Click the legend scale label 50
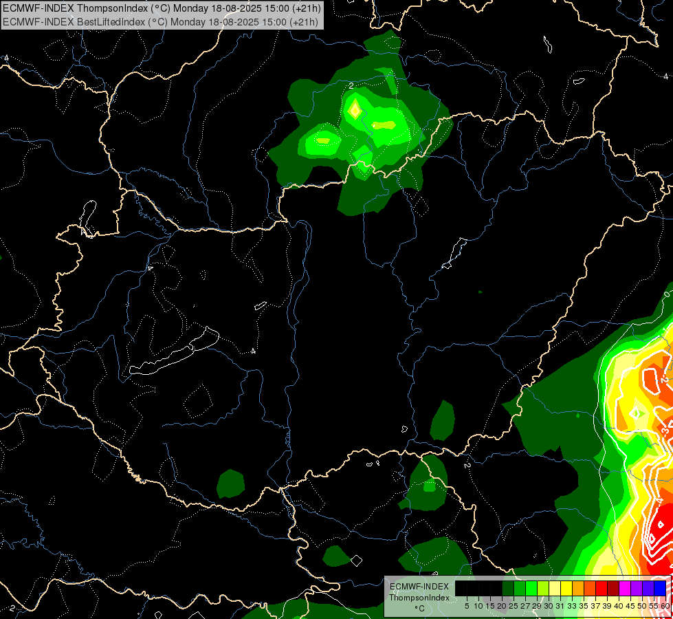 point(643,606)
